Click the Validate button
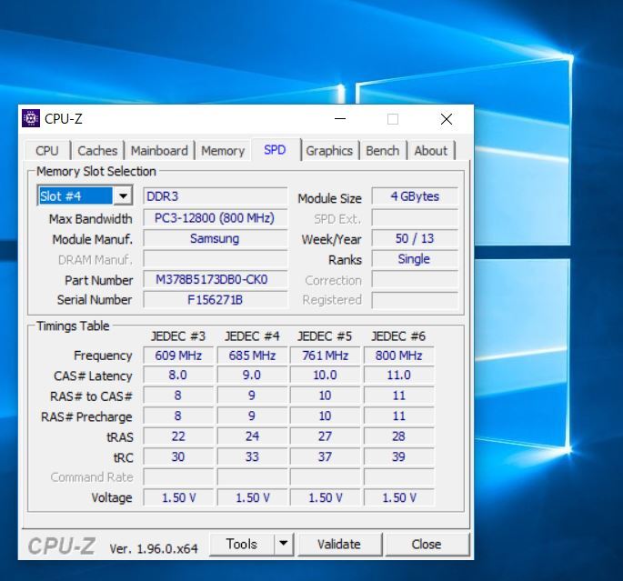The height and width of the screenshot is (581, 623). [339, 544]
